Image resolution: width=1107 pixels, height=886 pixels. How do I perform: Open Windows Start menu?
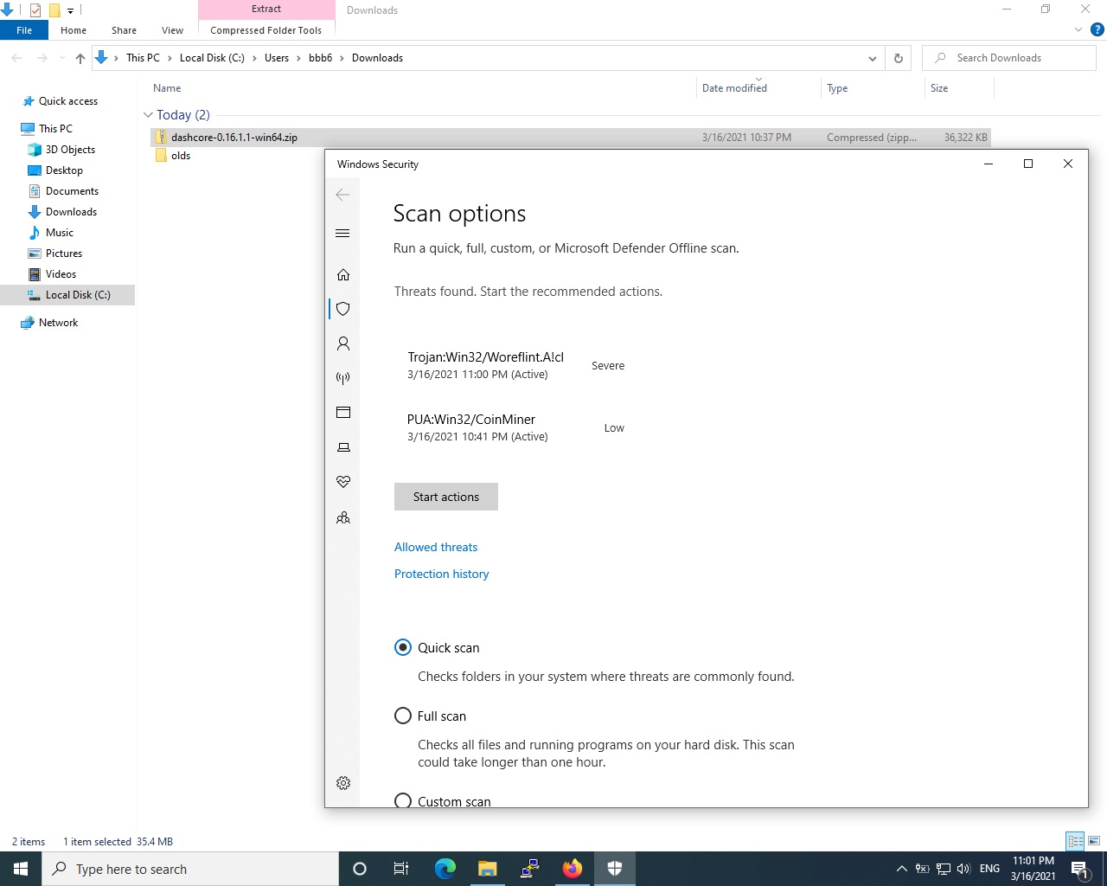[21, 869]
